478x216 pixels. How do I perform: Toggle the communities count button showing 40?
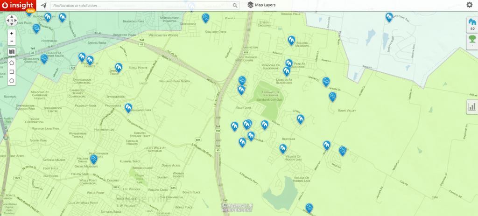click(472, 24)
